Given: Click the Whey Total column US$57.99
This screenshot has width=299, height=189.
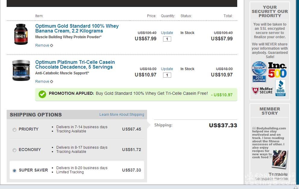Looking at the screenshot, I should pyautogui.click(x=222, y=39).
